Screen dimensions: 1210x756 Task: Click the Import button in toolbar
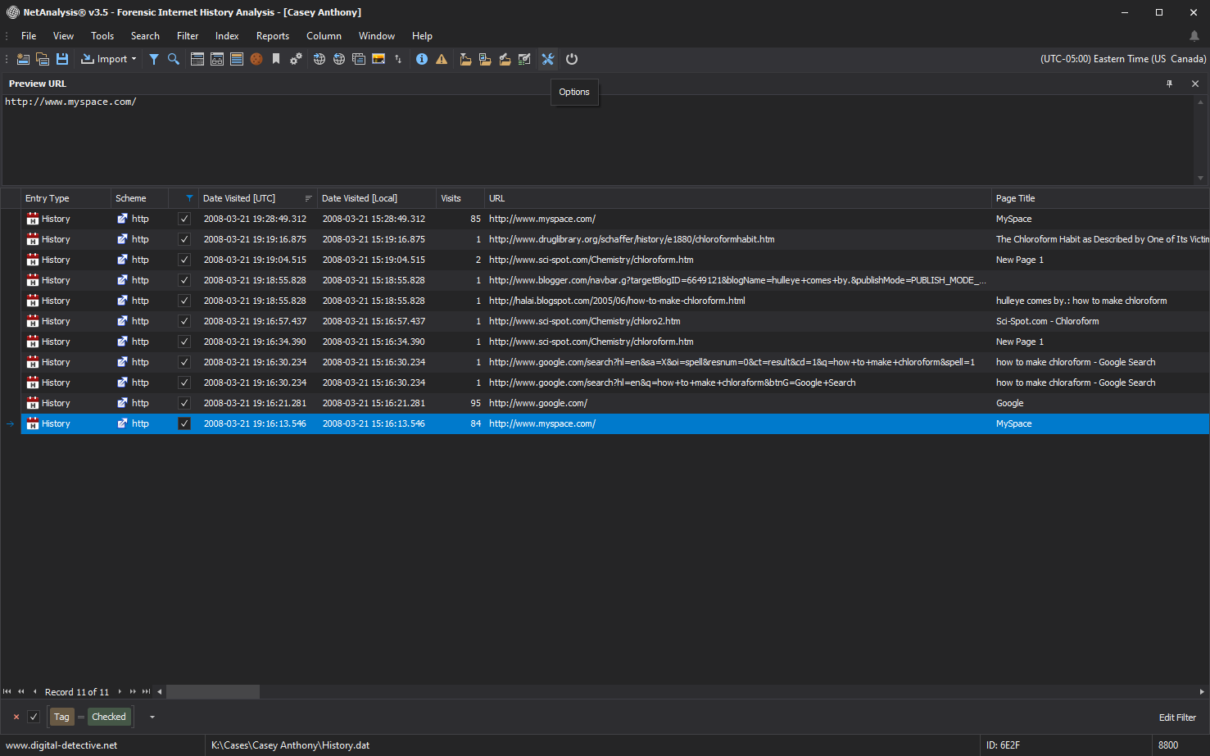104,59
